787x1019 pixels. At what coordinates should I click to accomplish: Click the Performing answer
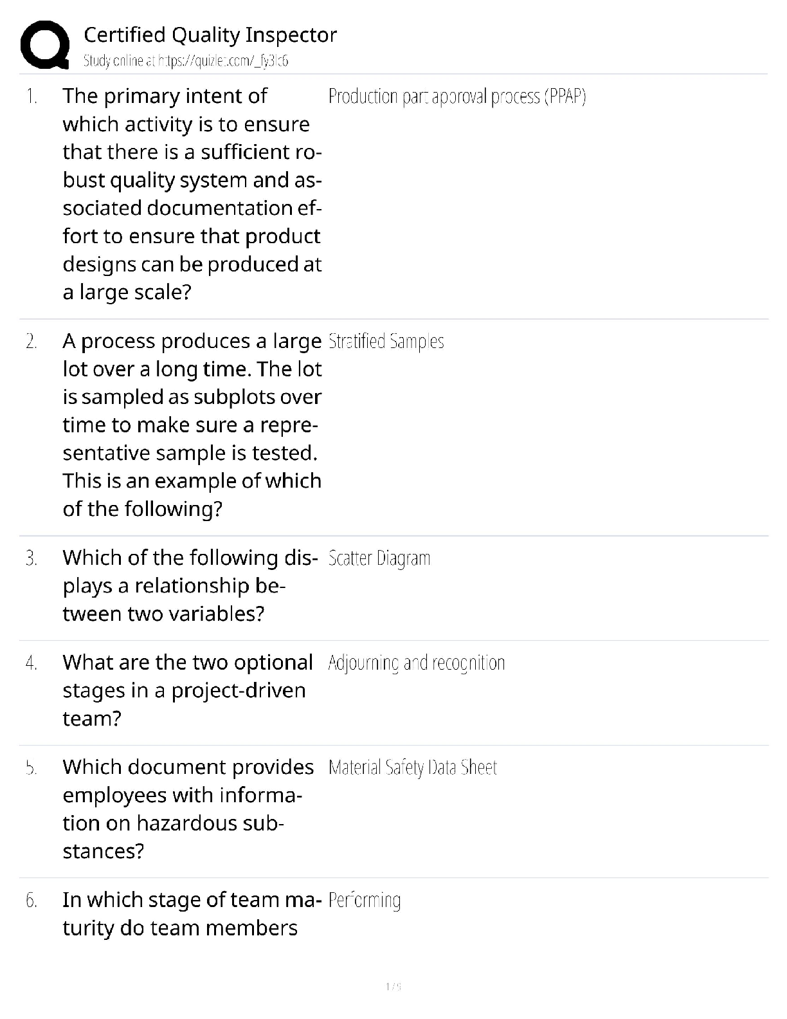point(364,901)
